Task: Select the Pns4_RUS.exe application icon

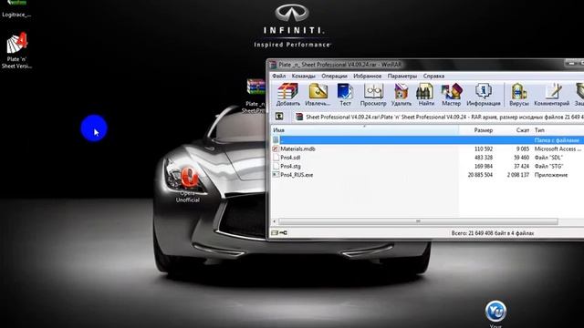Action: 276,175
